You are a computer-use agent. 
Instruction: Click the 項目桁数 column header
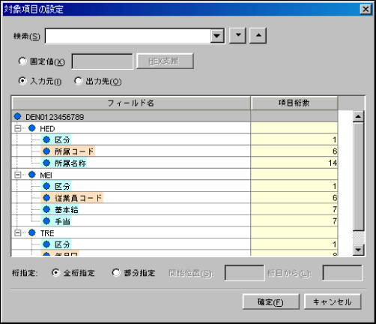[x=294, y=103]
